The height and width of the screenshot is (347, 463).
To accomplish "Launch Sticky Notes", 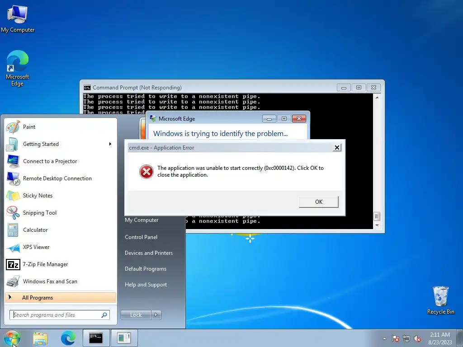I will [x=61, y=195].
